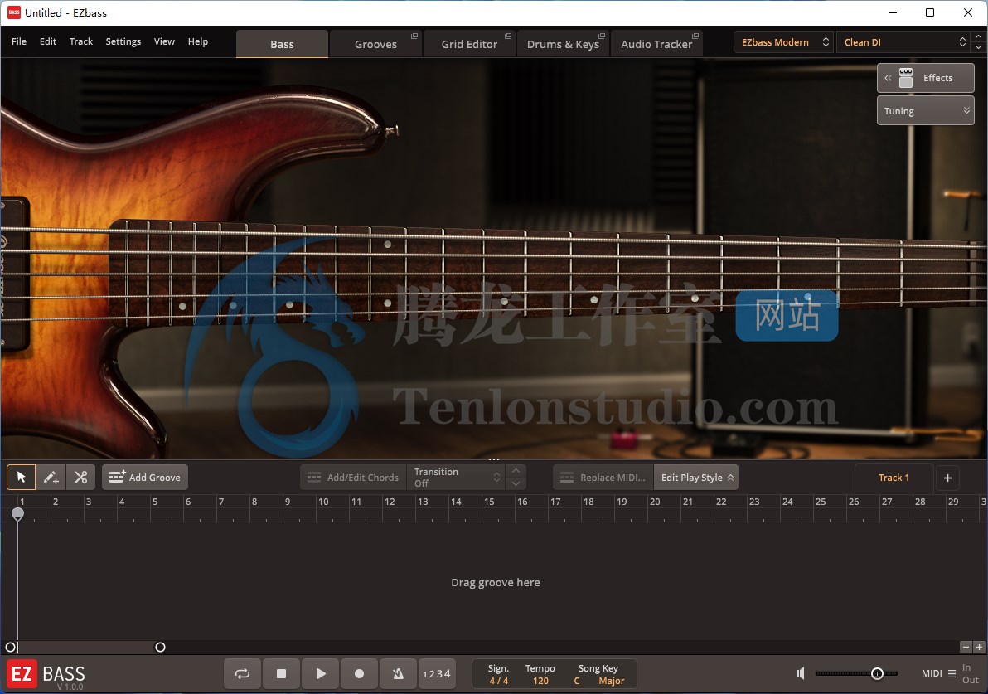Click the EZ BASS logo

tap(46, 674)
